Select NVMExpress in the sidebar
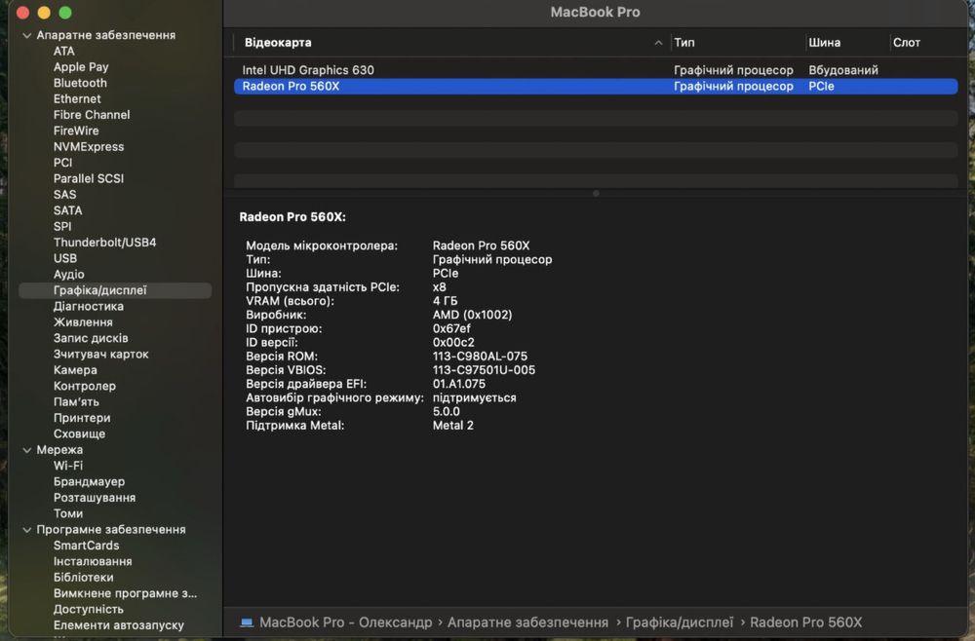 (x=89, y=147)
